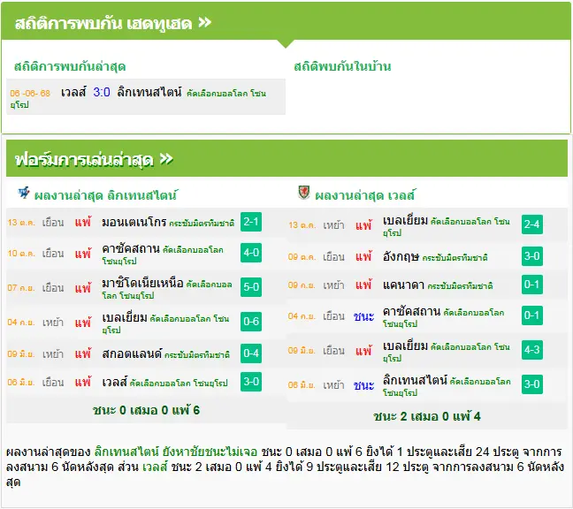Image resolution: width=573 pixels, height=509 pixels.
Task: Click เวลส์ in the head-to-head row
Action: 73,92
